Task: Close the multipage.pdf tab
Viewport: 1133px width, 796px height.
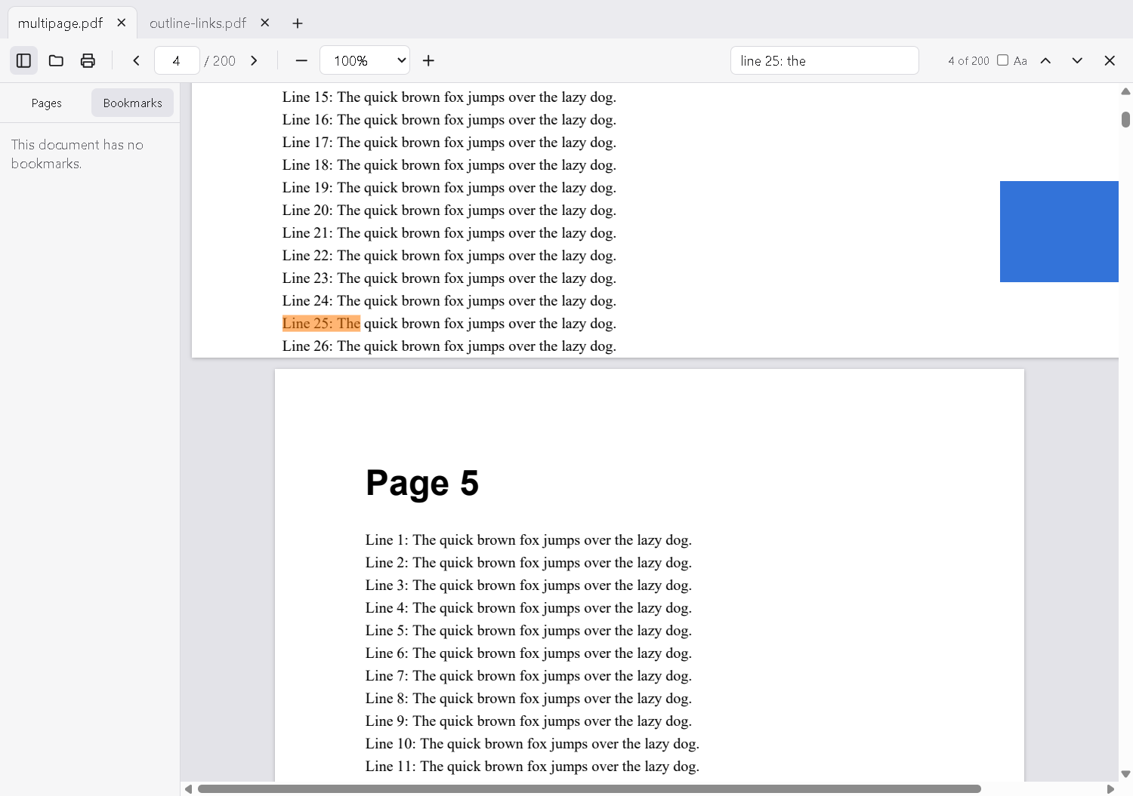Action: pos(122,23)
